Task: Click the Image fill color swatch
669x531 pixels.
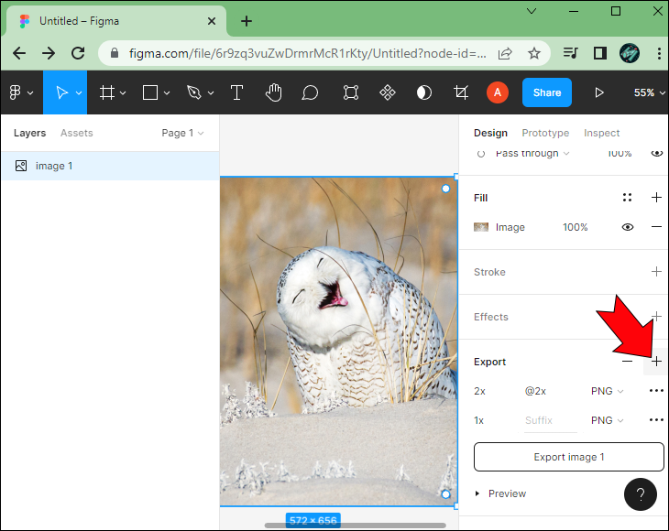Action: point(481,227)
